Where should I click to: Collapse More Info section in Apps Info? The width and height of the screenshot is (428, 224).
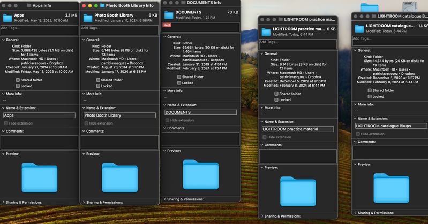coord(4,94)
